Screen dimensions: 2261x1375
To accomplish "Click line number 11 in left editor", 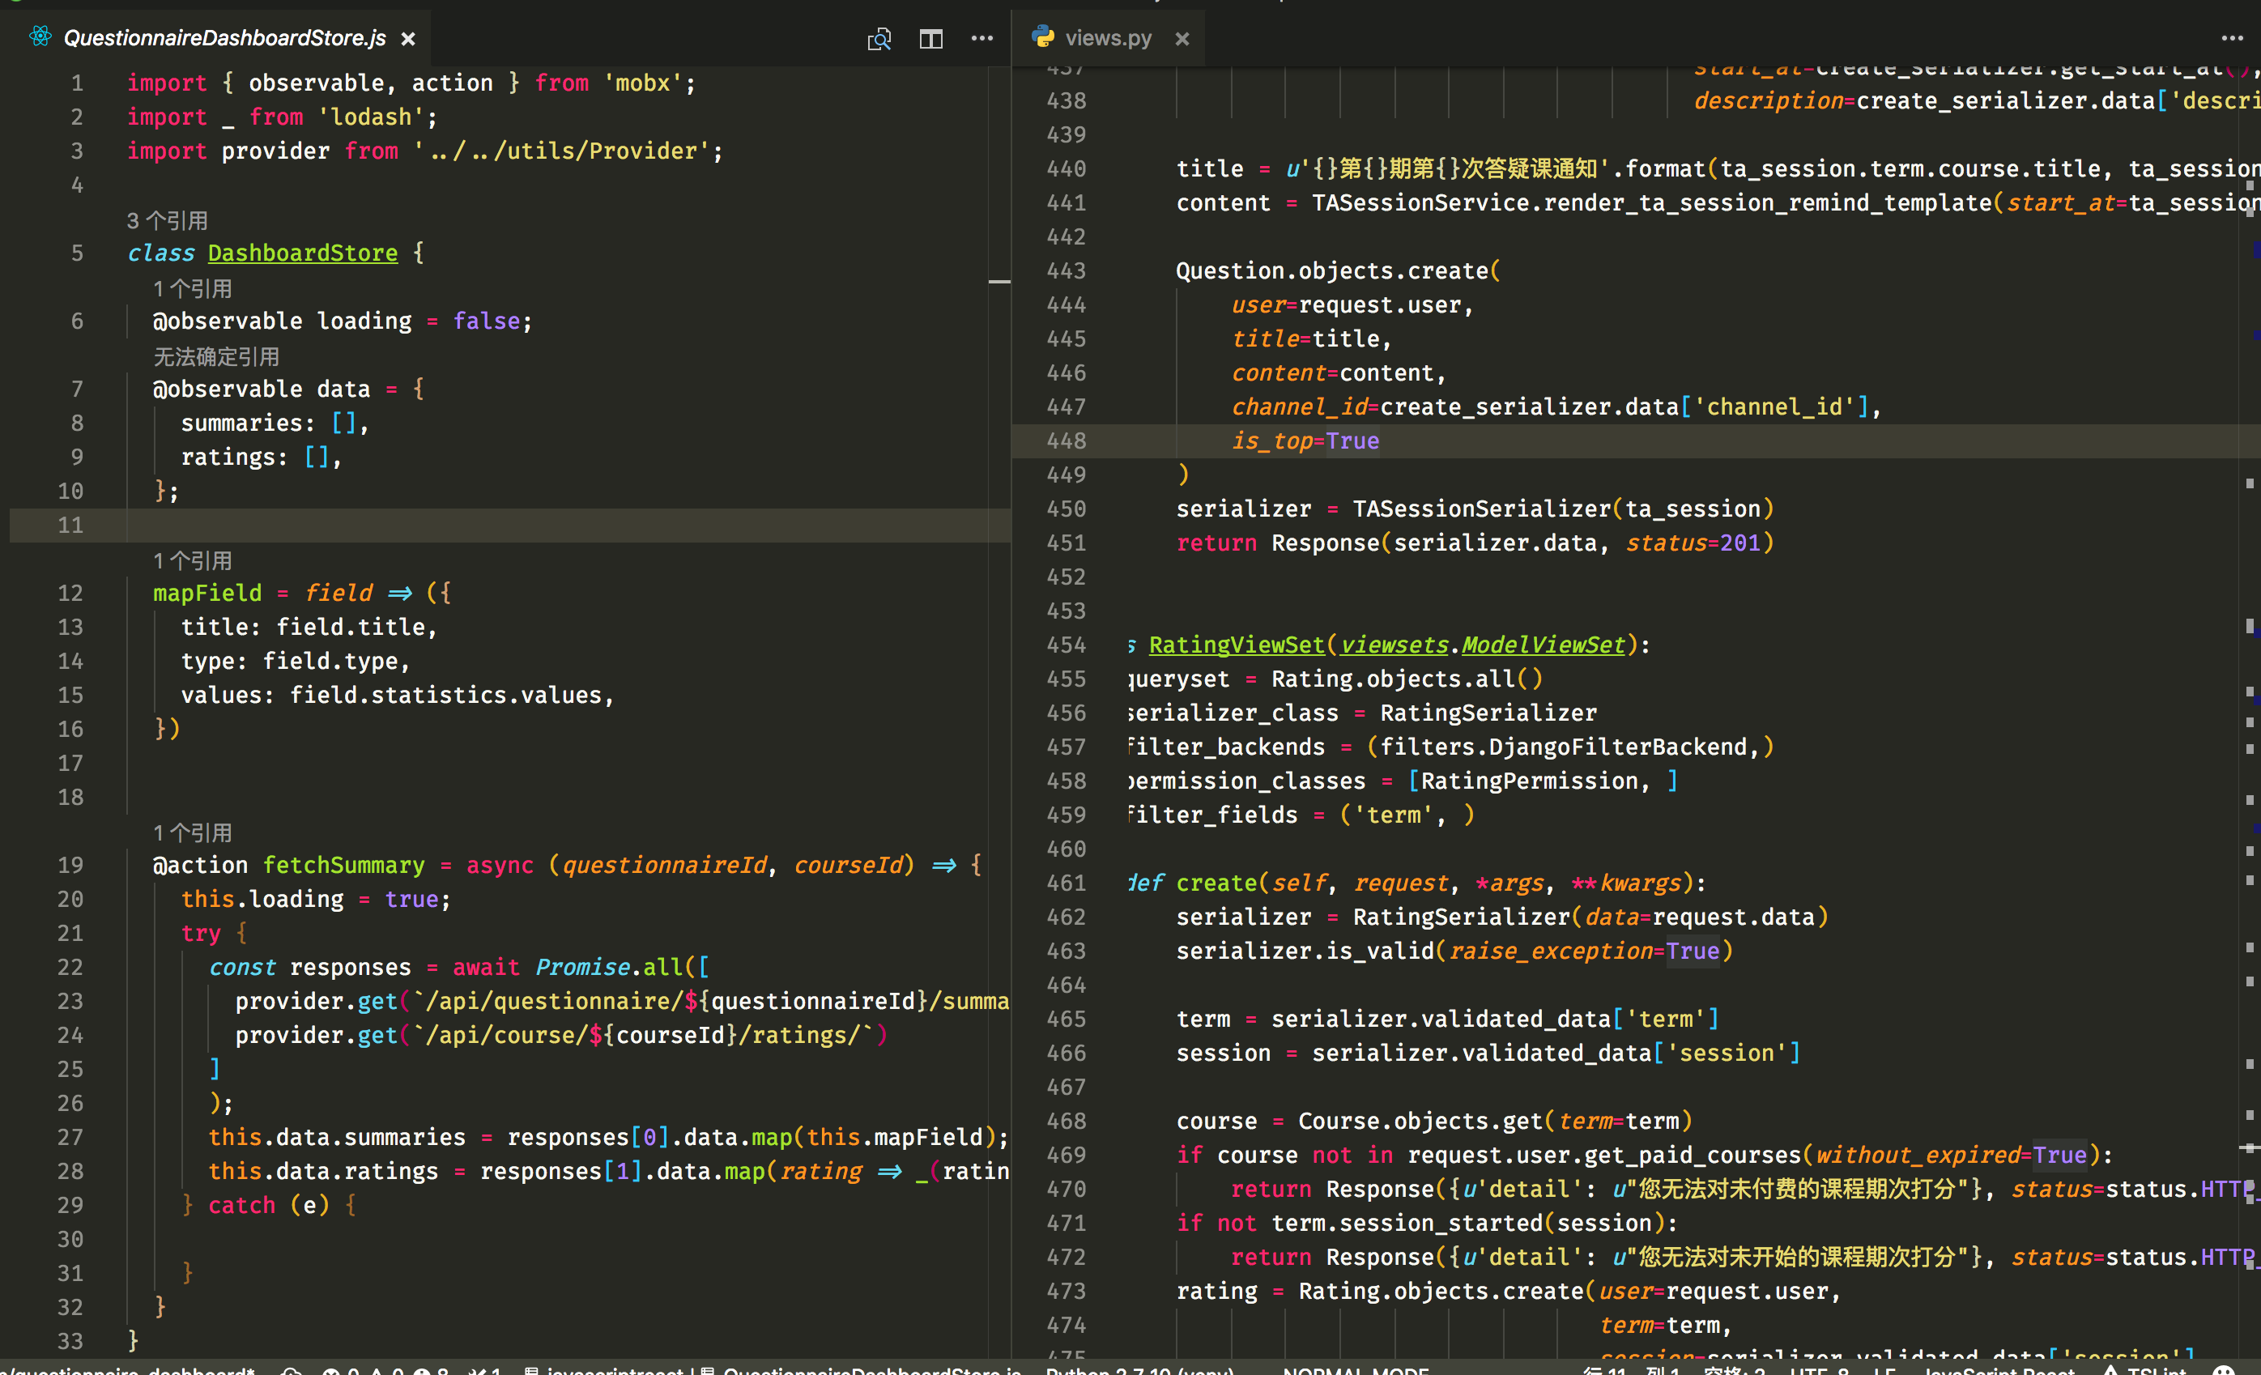I will pyautogui.click(x=70, y=525).
